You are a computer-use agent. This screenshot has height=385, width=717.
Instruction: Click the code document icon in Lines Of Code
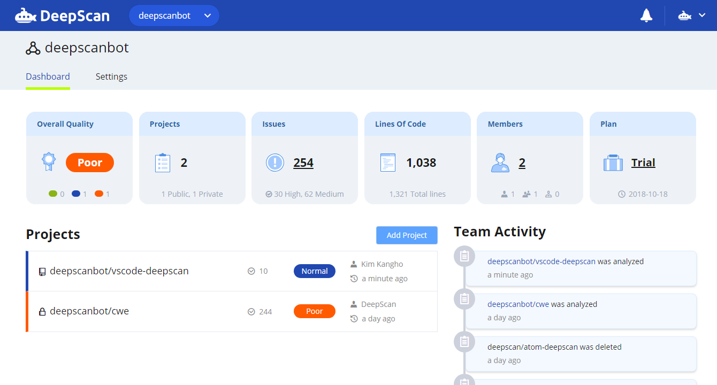(388, 163)
